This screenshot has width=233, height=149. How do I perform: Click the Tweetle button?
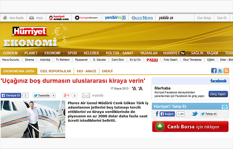coord(42,95)
